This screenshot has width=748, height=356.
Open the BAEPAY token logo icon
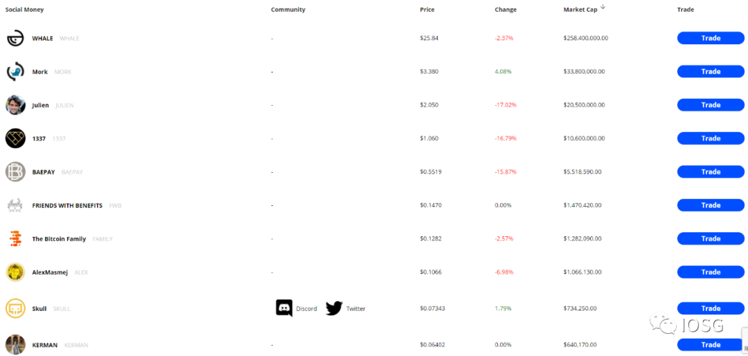15,172
